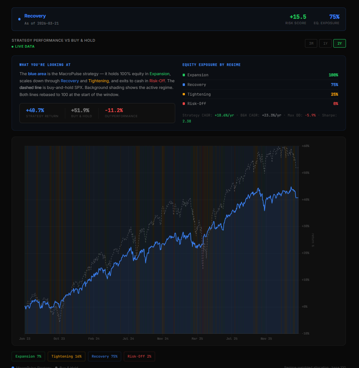Toggle the Recovery 75% regime chip
359x368 pixels.
click(x=104, y=356)
